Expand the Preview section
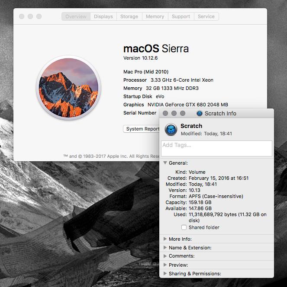The width and height of the screenshot is (287, 287). point(165,265)
